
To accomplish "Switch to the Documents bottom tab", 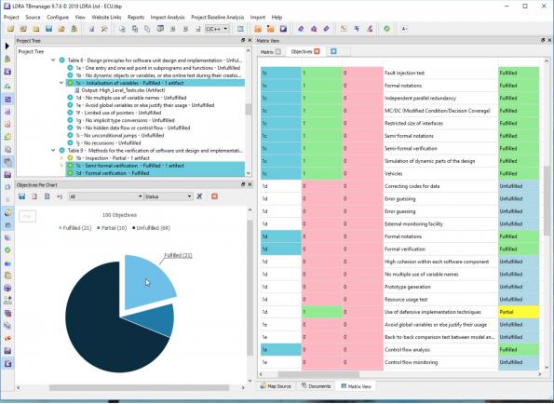I will [317, 386].
